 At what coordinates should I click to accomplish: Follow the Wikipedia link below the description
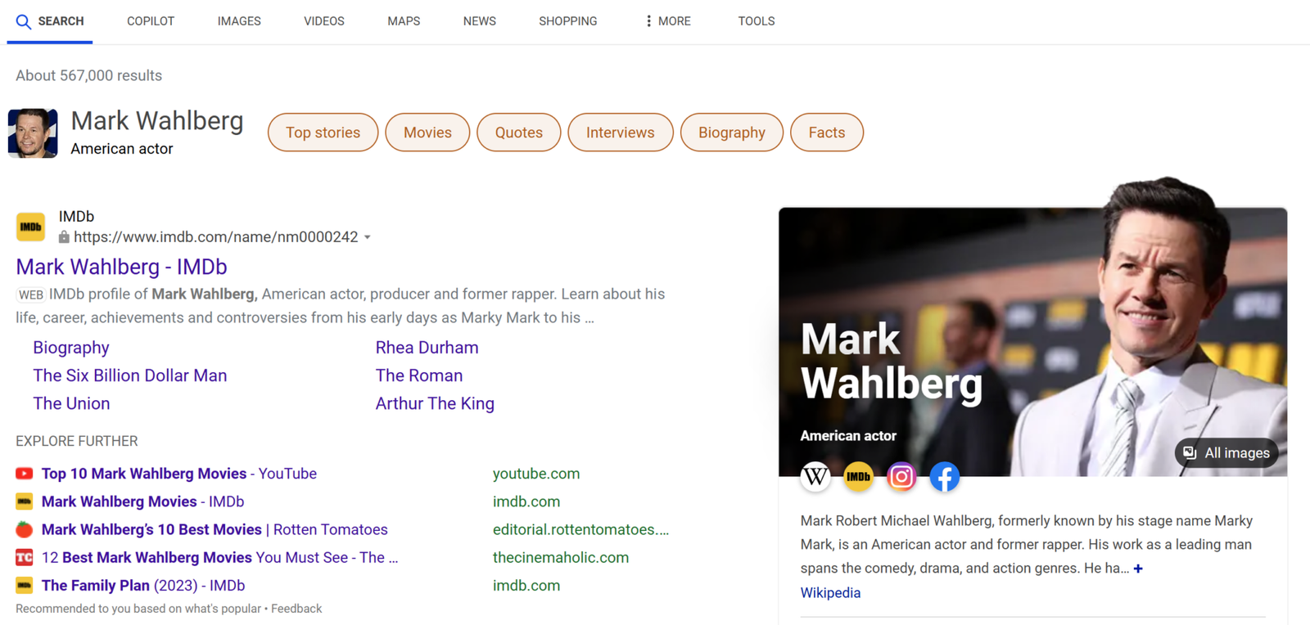click(830, 593)
